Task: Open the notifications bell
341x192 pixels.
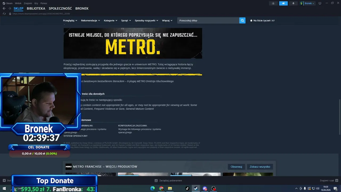Action: (294, 3)
